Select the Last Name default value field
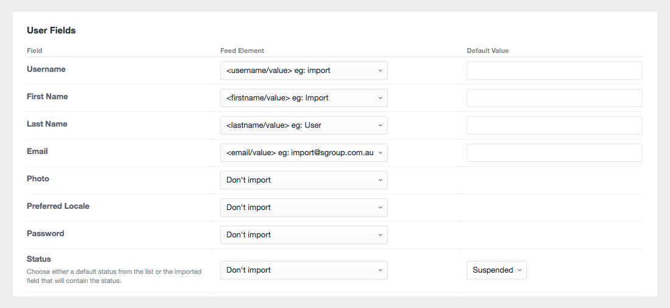This screenshot has width=670, height=308. click(554, 125)
